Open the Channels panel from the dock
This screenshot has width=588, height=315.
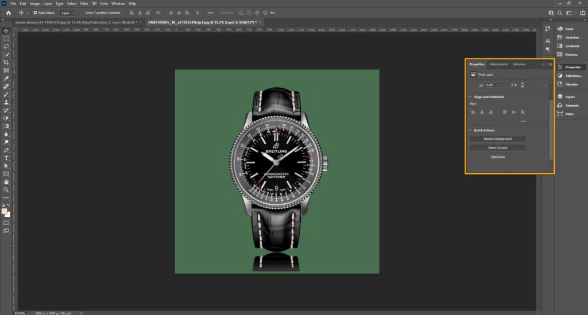[x=571, y=105]
